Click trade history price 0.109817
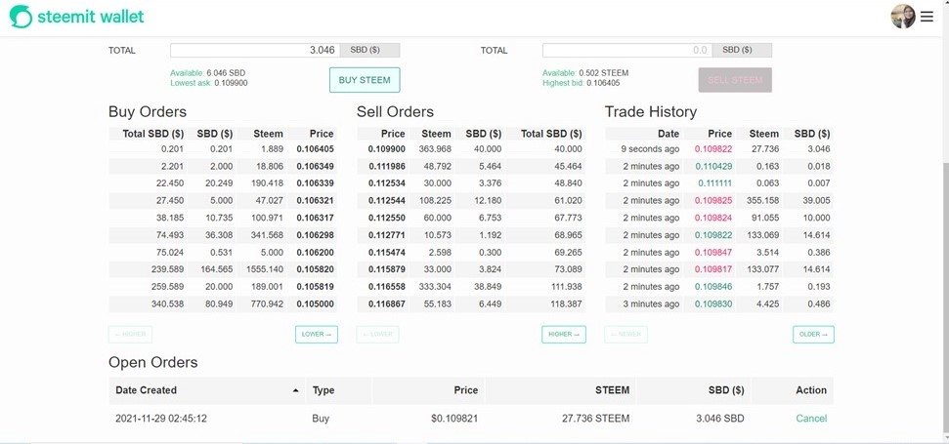 click(712, 269)
